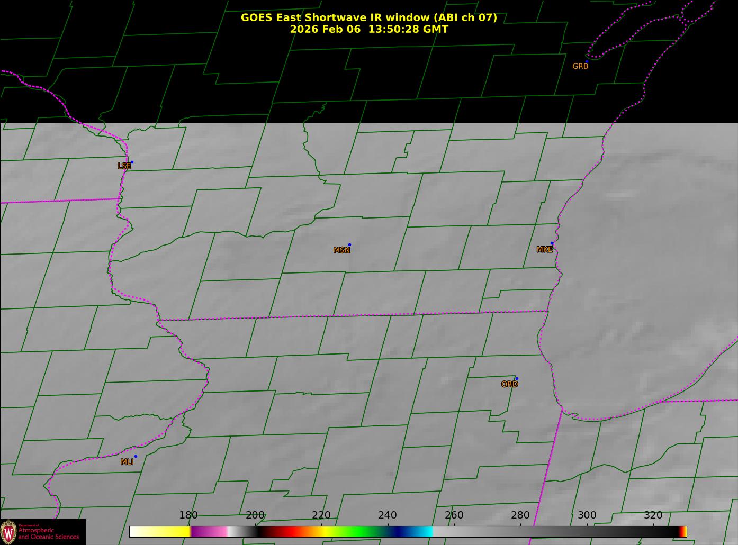Open the Atmospheric and Oceanic Sciences text
738x545 pixels.
(x=49, y=533)
